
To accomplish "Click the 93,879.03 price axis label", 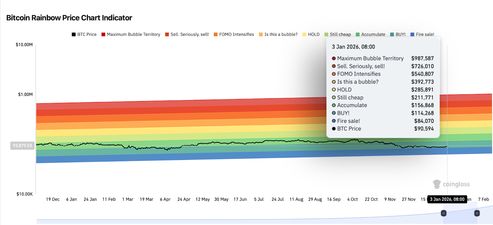I will [x=22, y=145].
